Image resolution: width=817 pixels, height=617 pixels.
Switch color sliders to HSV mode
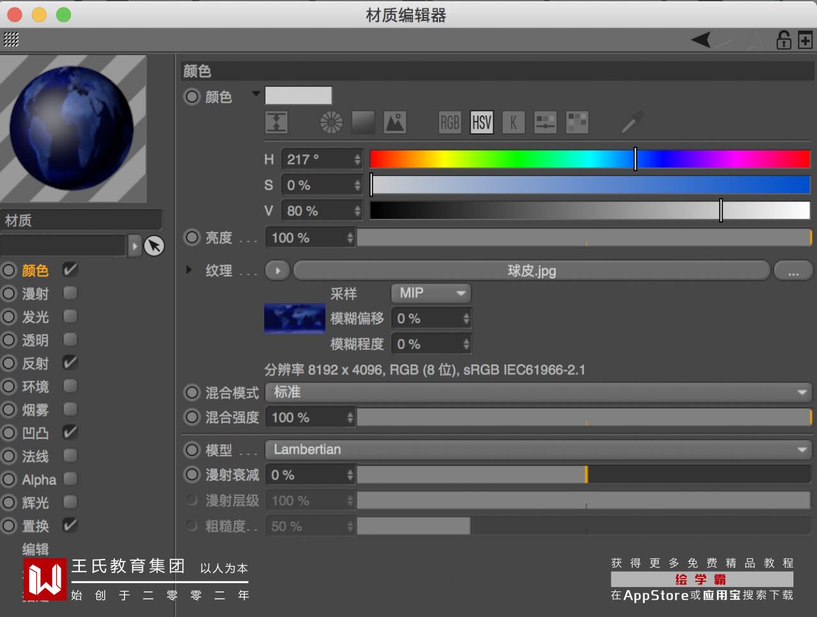pyautogui.click(x=482, y=123)
